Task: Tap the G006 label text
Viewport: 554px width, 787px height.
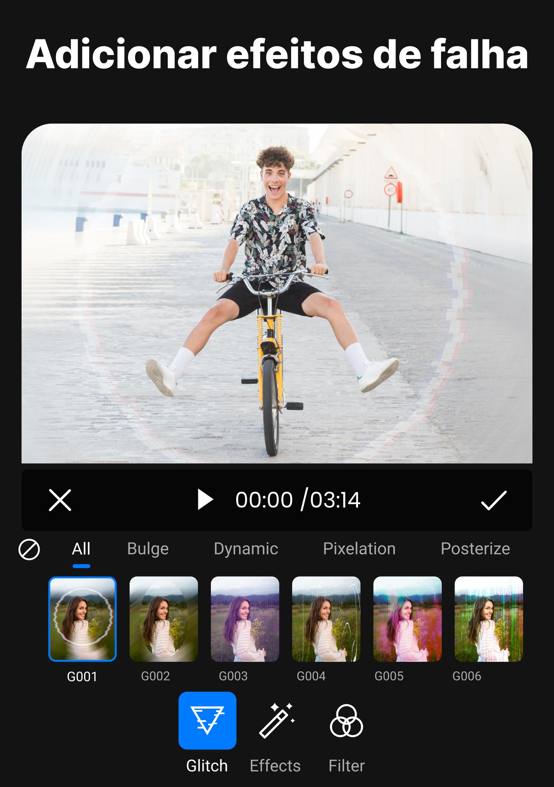Action: tap(467, 676)
